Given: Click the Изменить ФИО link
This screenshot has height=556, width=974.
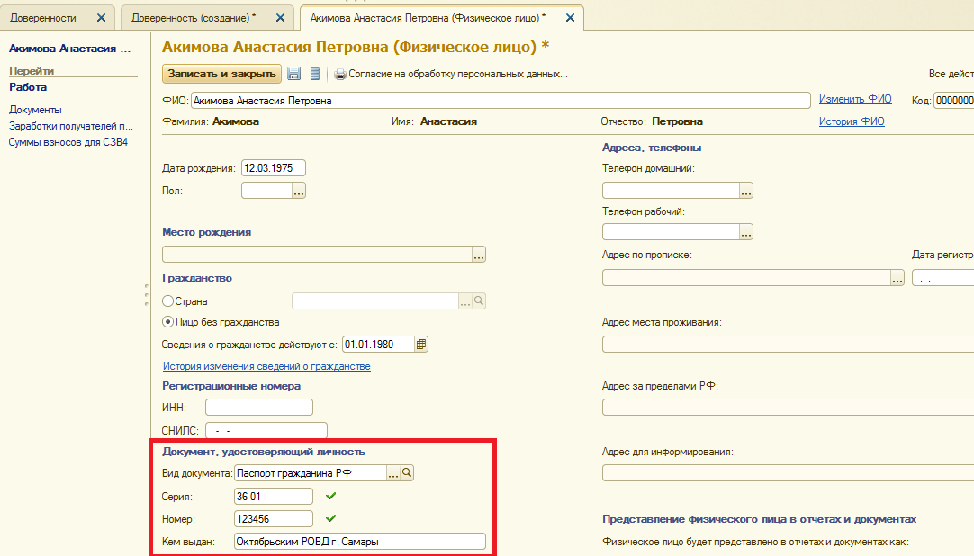Looking at the screenshot, I should click(855, 99).
